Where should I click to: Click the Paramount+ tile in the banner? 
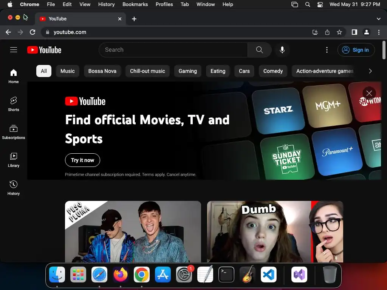[x=337, y=151]
